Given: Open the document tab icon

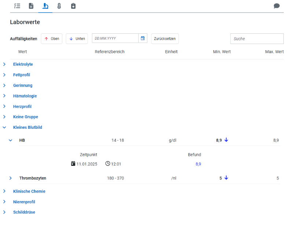Looking at the screenshot, I should coord(31,6).
